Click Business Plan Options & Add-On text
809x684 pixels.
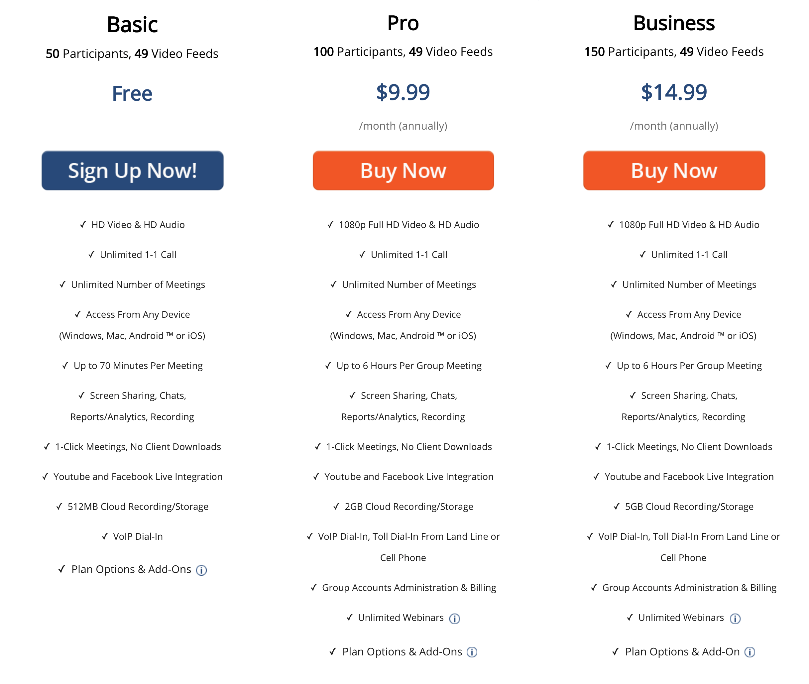[683, 652]
